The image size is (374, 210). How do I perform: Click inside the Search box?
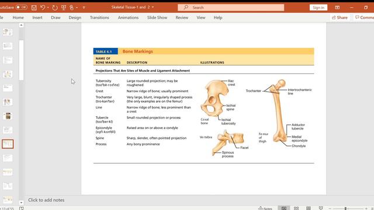pos(231,8)
